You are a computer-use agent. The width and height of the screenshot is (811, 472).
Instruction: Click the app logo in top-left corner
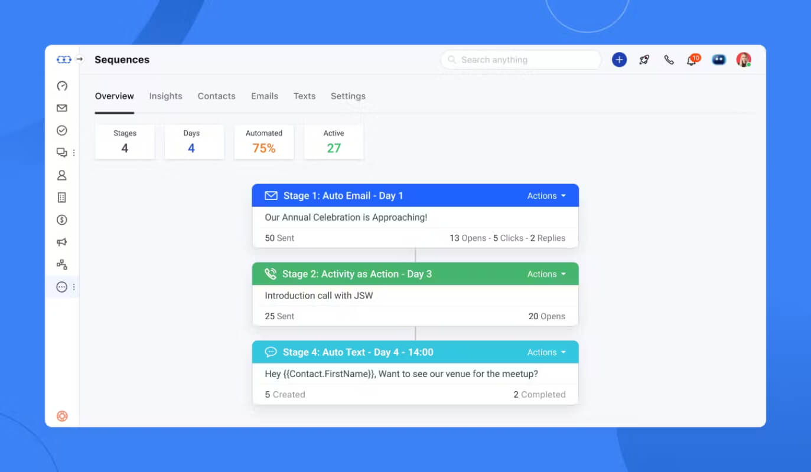pos(64,60)
